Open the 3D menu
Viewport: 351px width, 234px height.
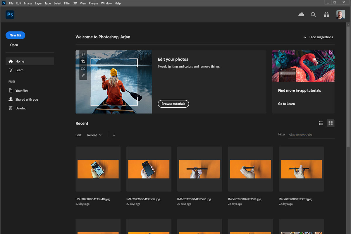click(75, 3)
